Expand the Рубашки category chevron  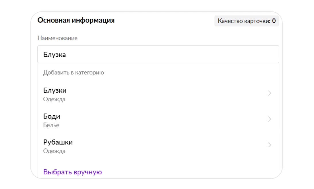269,145
